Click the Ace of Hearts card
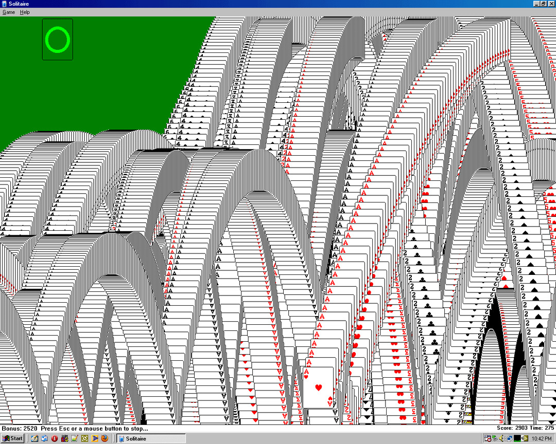556x444 pixels. coord(318,386)
